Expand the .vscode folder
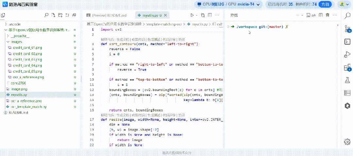This screenshot has height=156, width=353. point(15,24)
